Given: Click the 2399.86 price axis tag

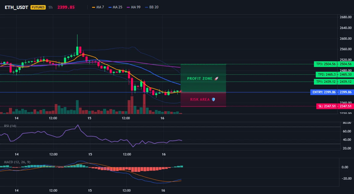Looking at the screenshot, I should [345, 92].
